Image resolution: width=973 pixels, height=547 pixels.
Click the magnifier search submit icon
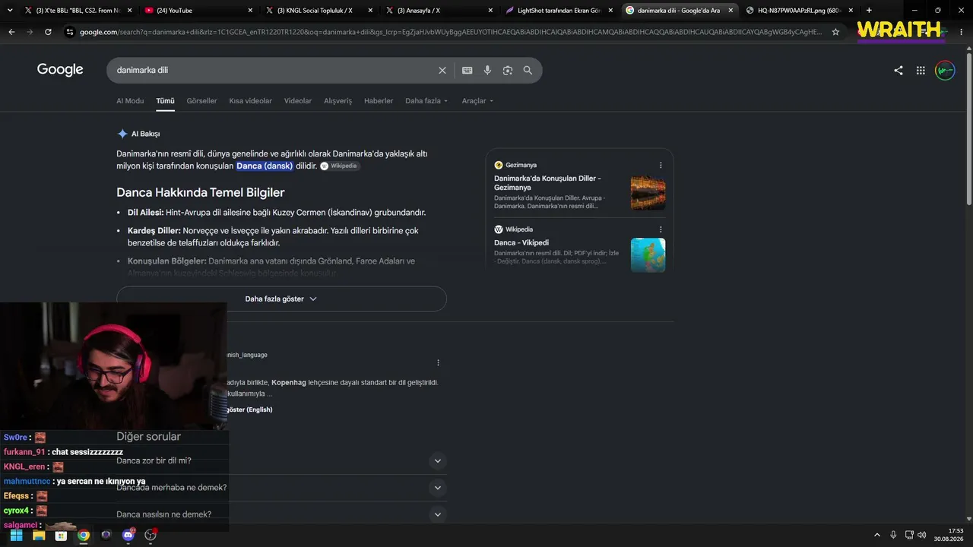[x=528, y=70]
